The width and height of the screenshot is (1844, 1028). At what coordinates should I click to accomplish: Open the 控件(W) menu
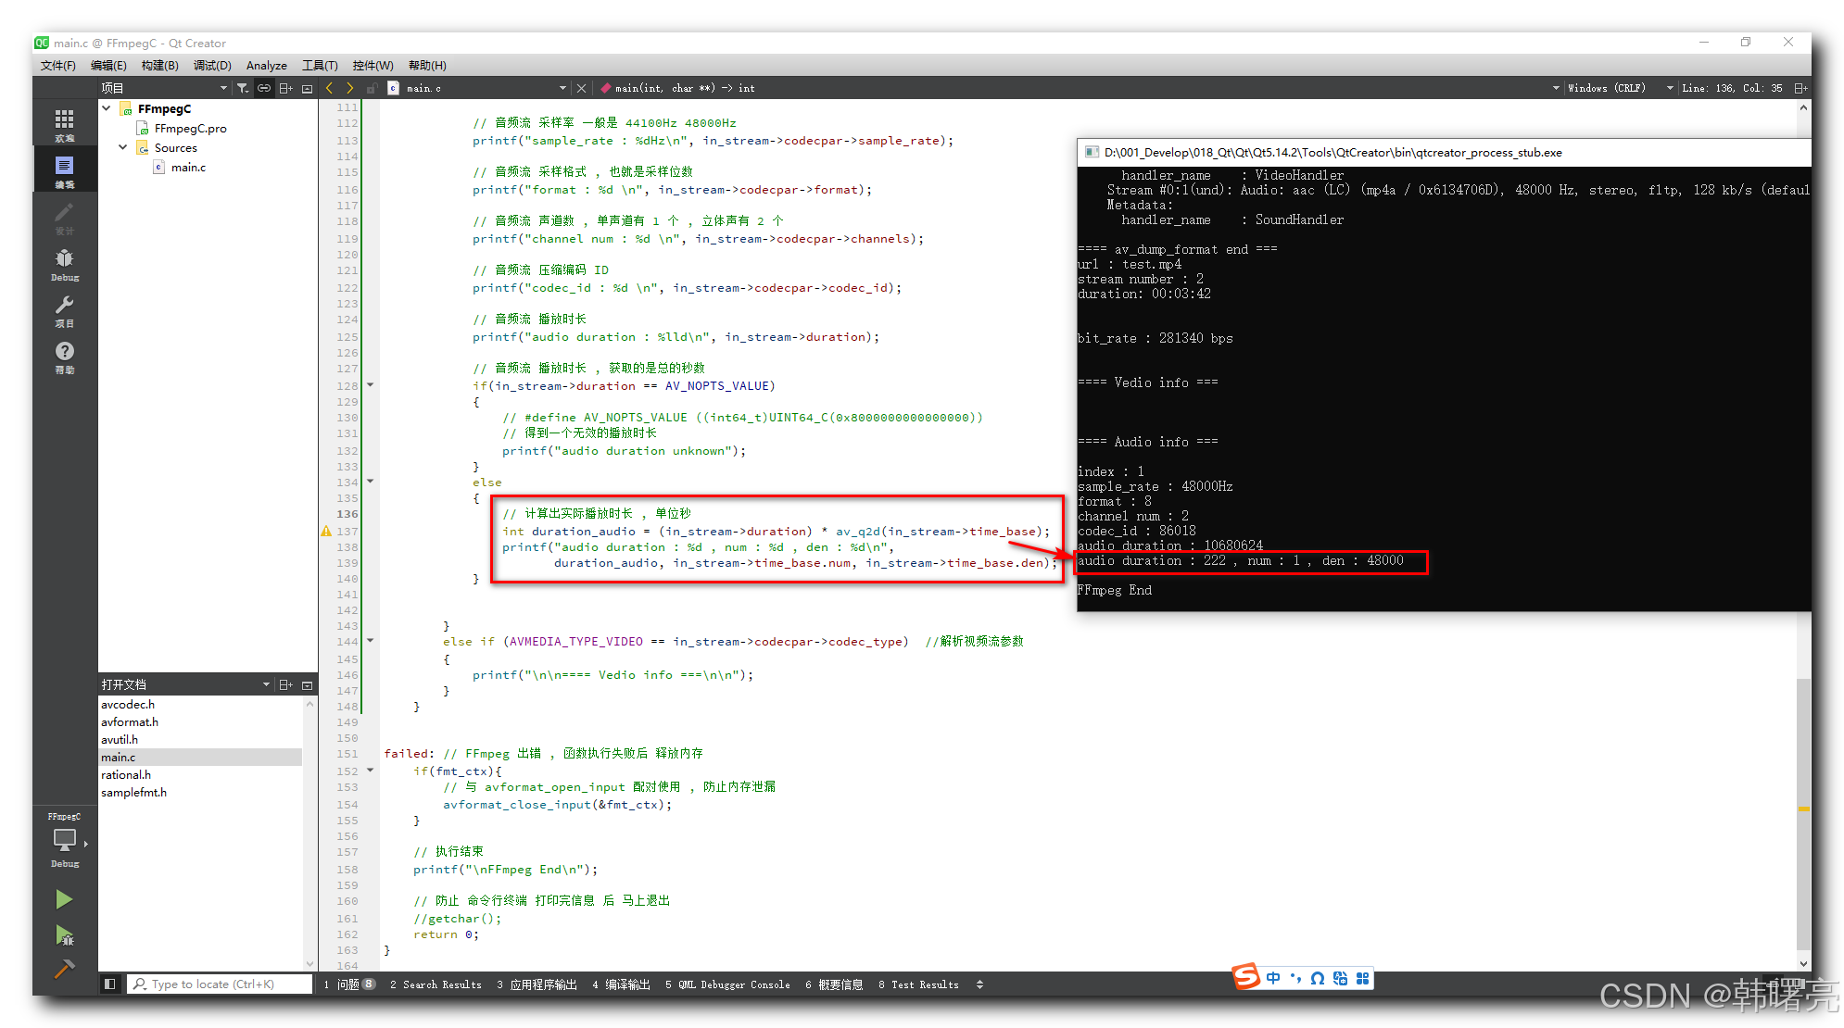coord(373,66)
